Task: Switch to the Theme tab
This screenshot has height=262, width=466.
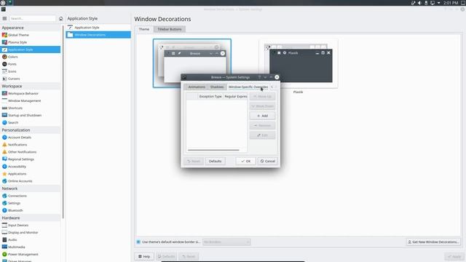Action: (144, 29)
